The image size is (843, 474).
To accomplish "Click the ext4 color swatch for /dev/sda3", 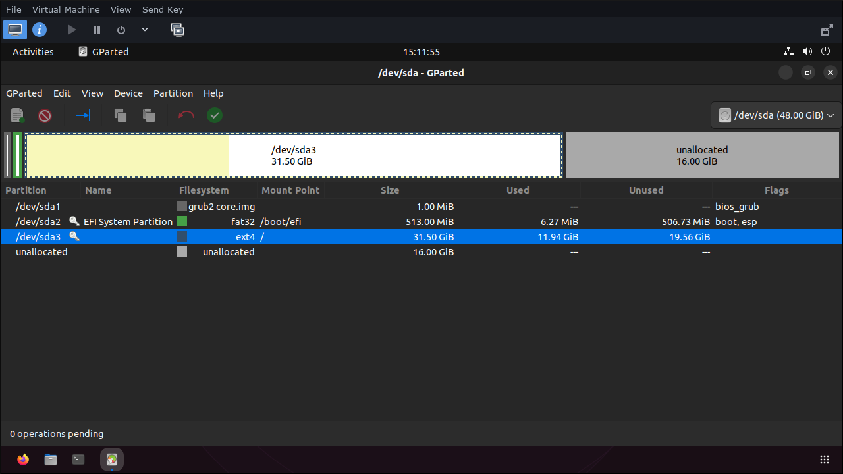I will [182, 237].
